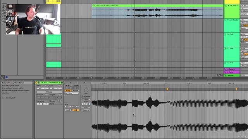The image size is (248, 139).
Task: Toggle the clip Loop switch
Action: tap(49, 92)
